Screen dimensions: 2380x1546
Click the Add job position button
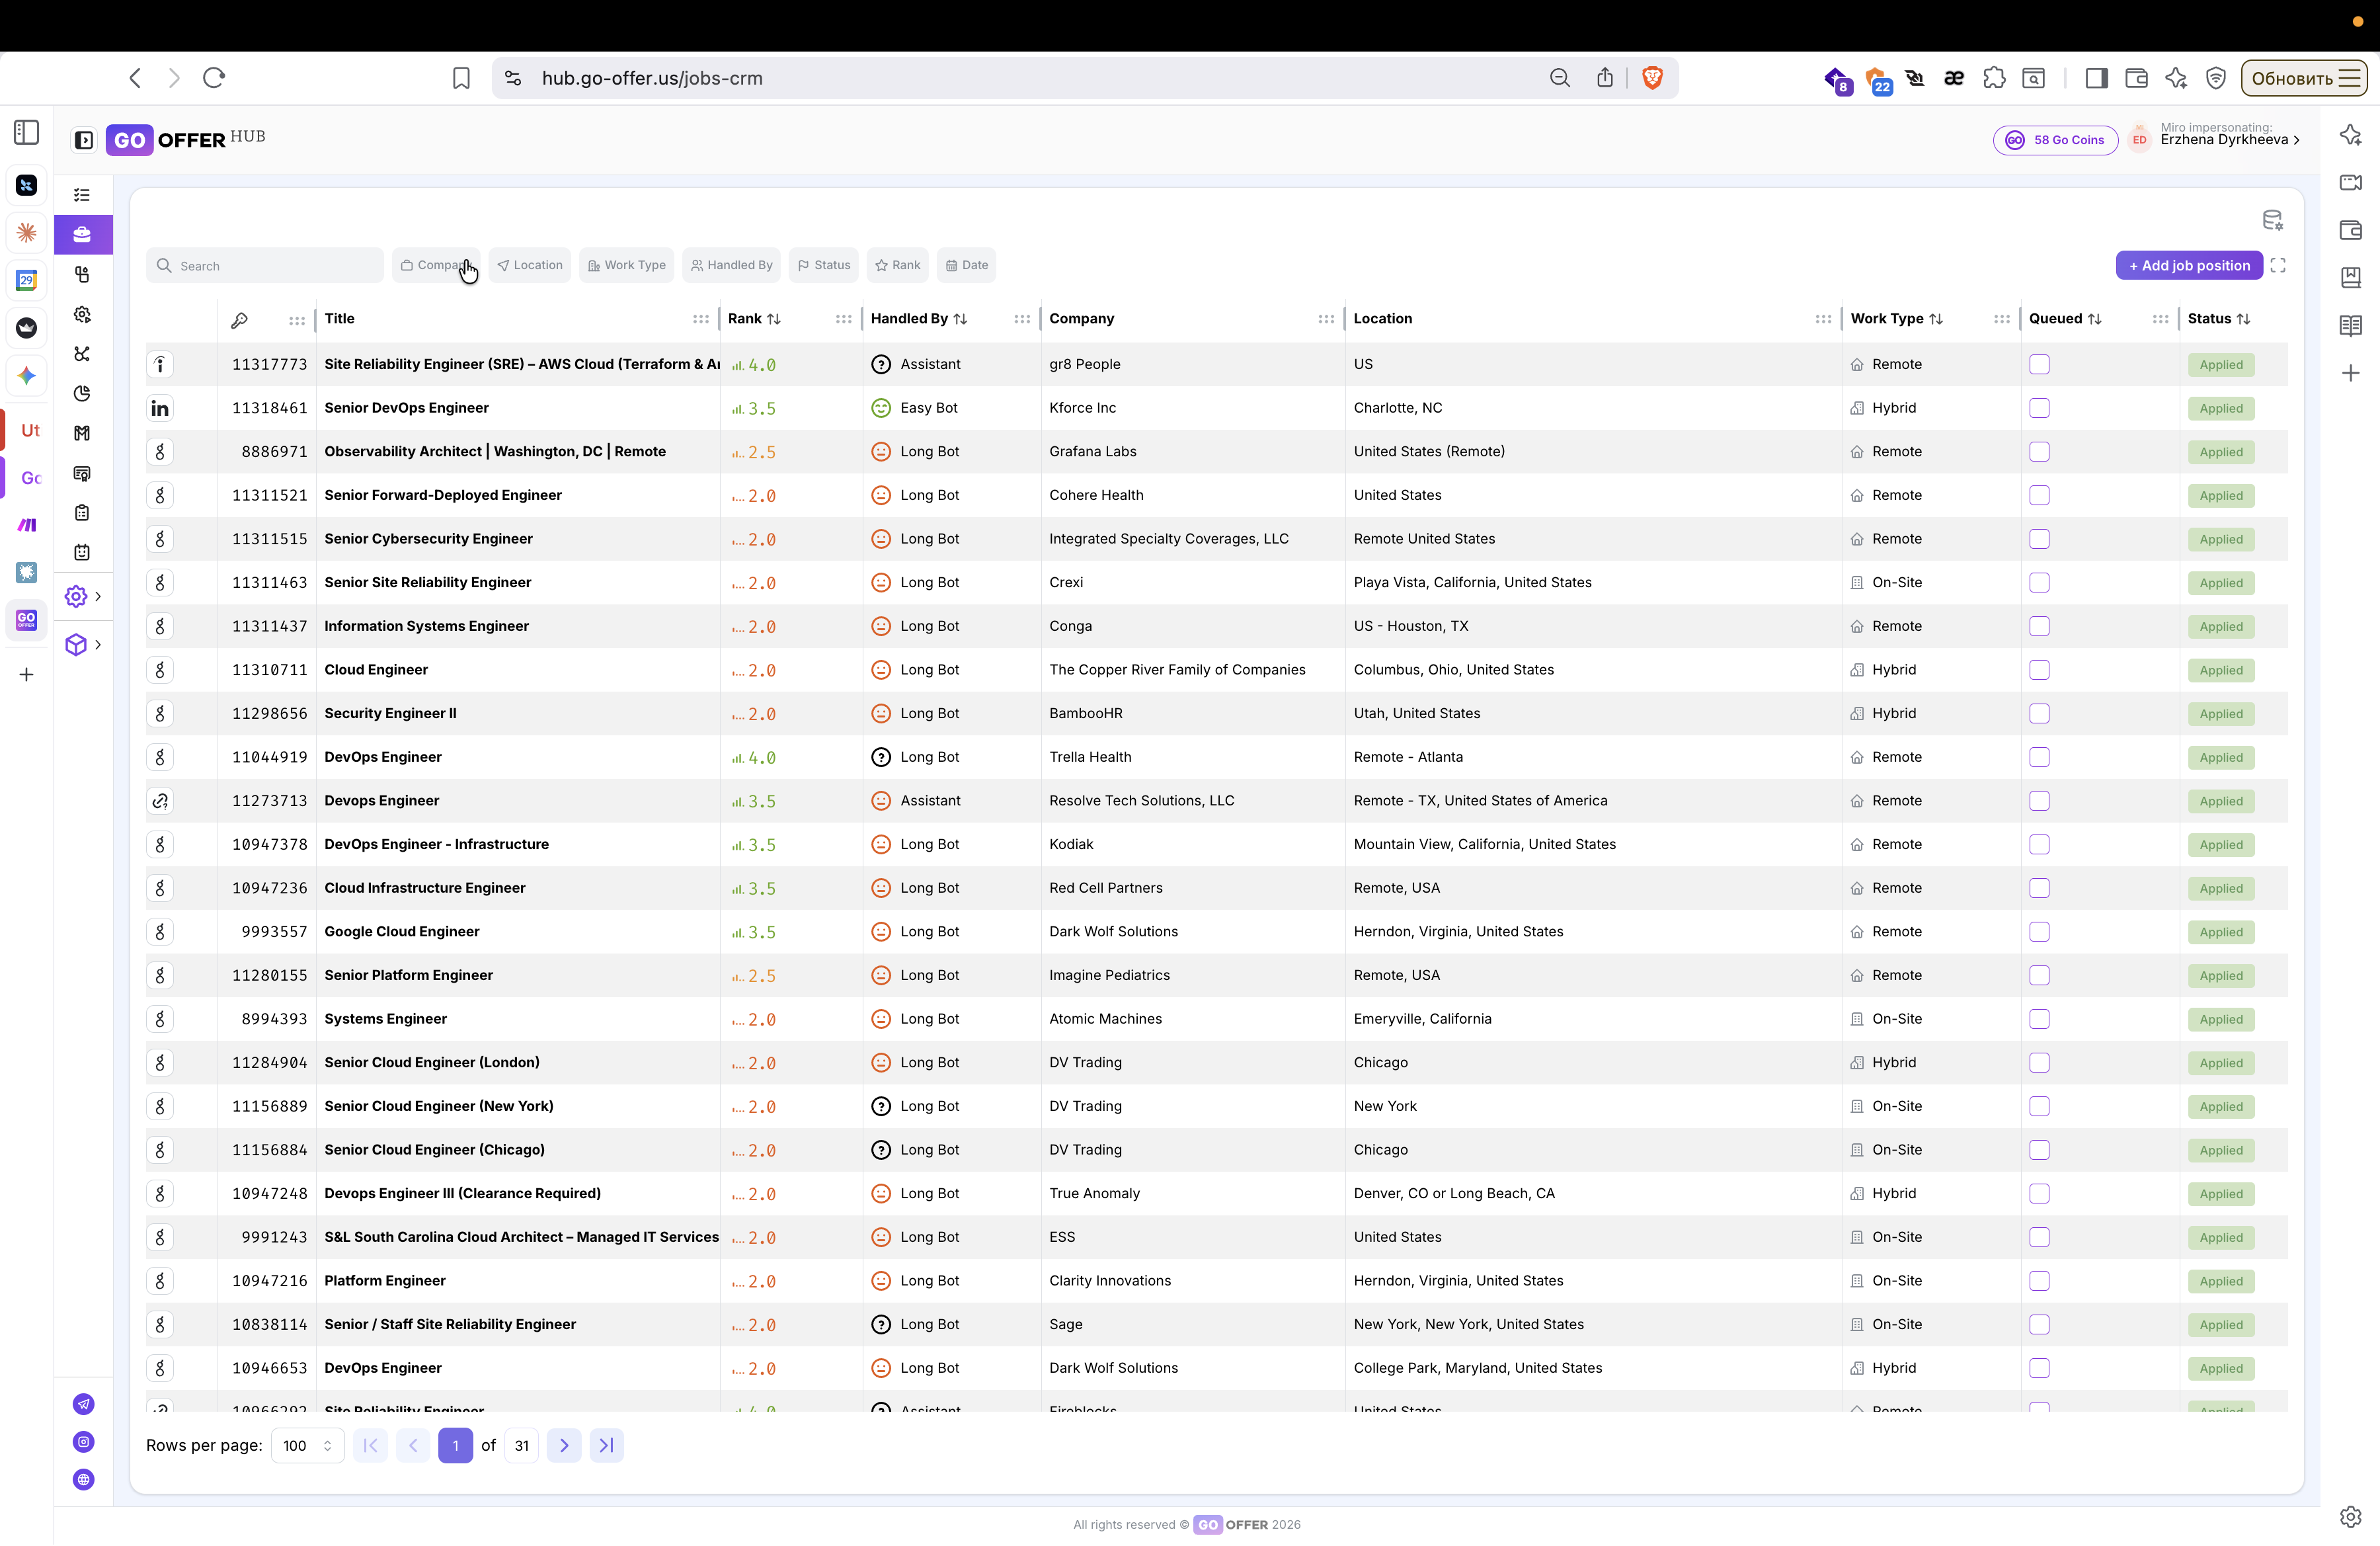click(x=2188, y=265)
